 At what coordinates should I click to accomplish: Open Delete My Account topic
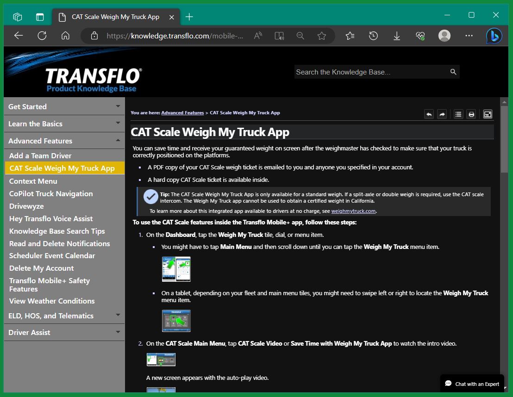point(42,268)
